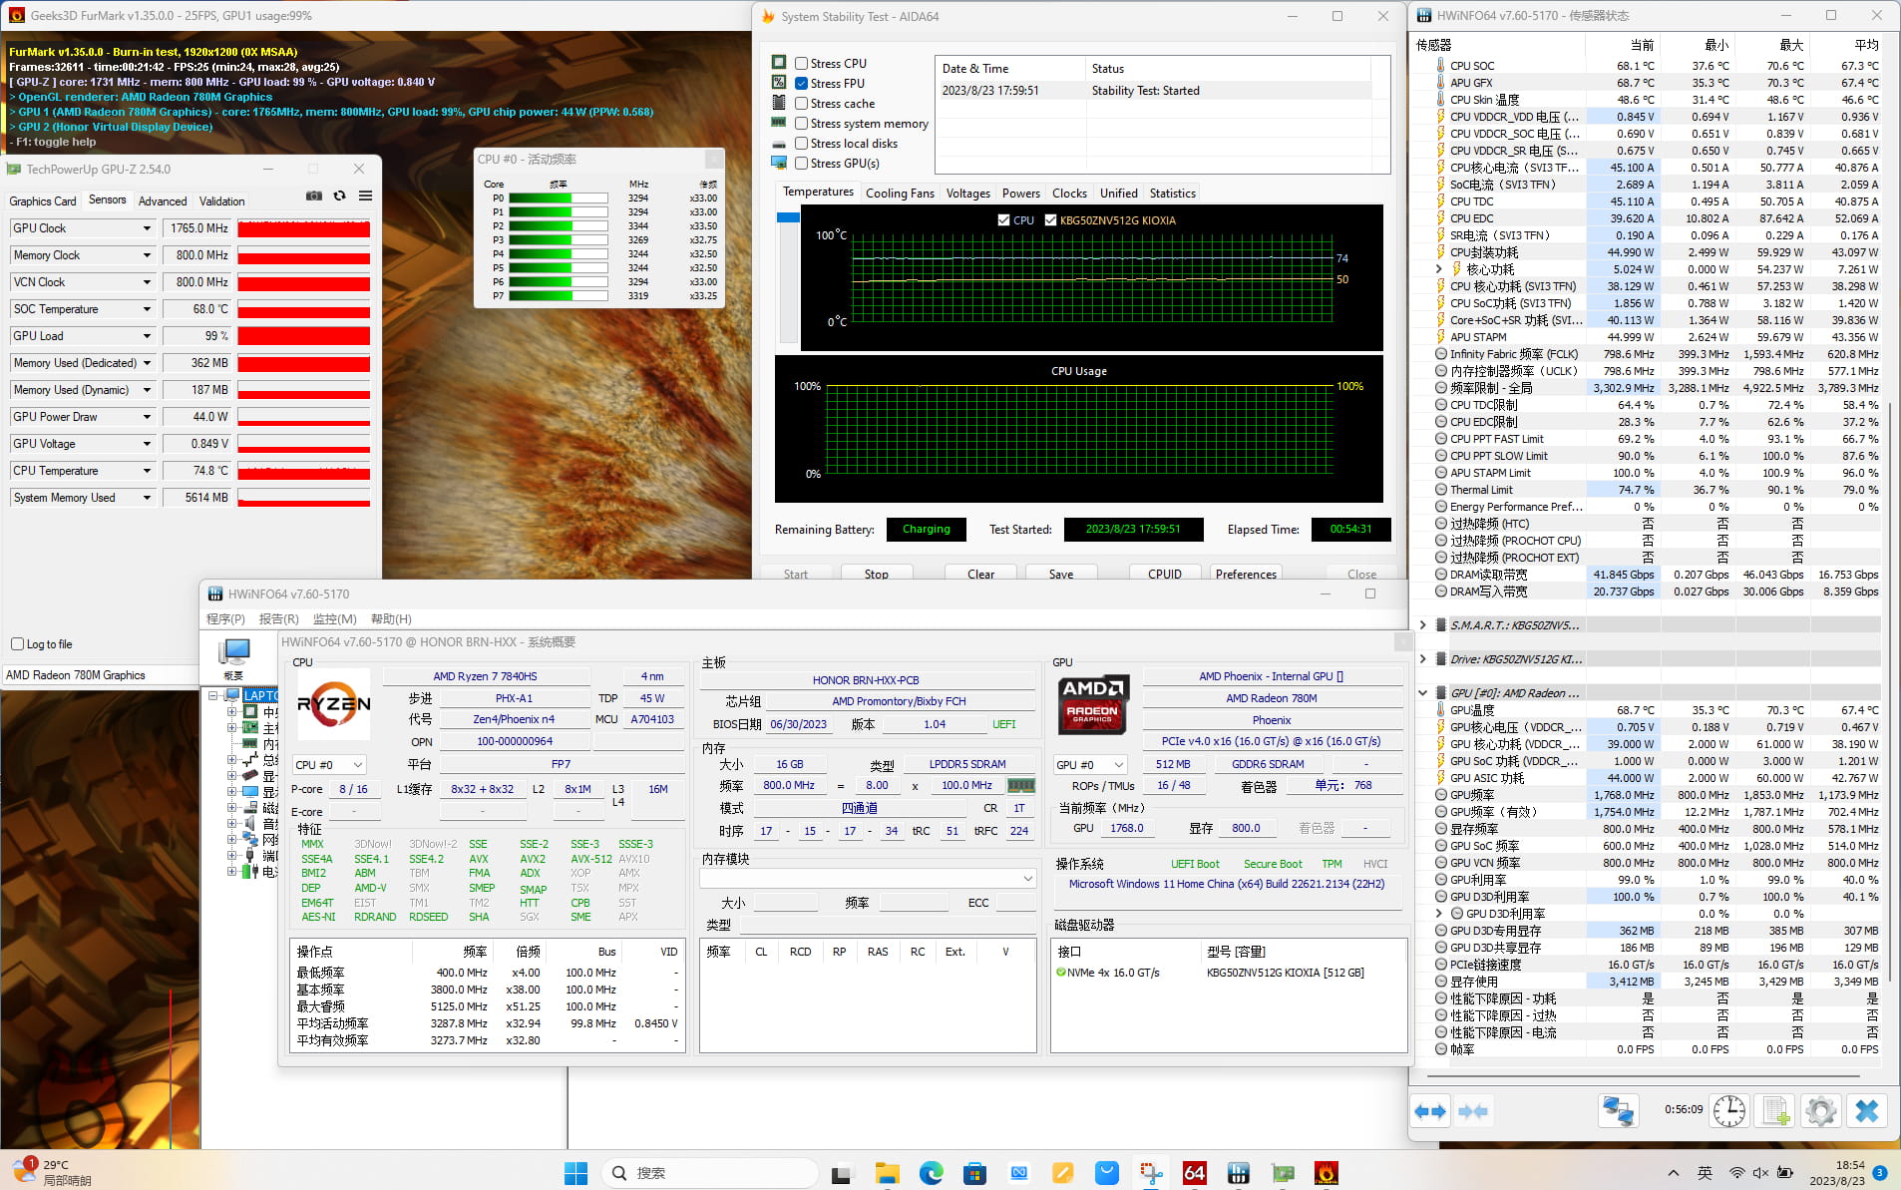Viewport: 1901px width, 1190px height.
Task: Switch to the Voltages tab in AIDA64
Action: 968,194
